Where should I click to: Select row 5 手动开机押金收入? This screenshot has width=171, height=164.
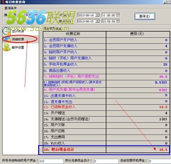tap(106, 64)
